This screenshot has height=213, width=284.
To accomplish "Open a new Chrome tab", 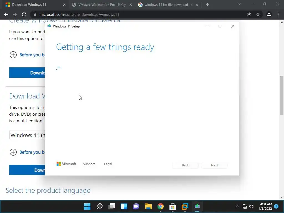I will click(207, 5).
